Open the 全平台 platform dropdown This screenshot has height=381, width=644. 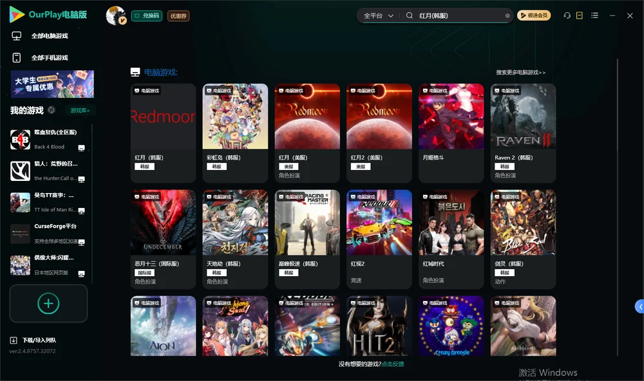378,15
